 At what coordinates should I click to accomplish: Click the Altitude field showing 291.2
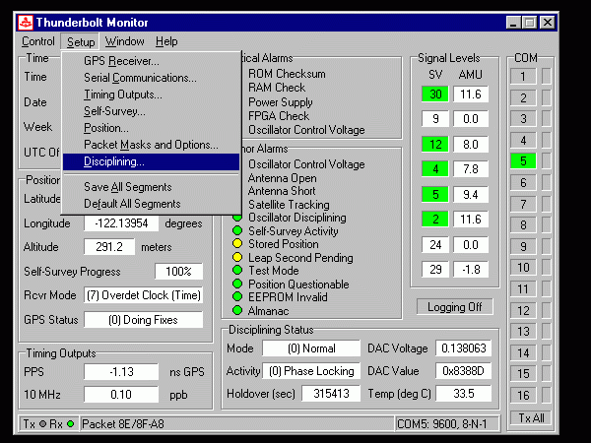click(109, 247)
